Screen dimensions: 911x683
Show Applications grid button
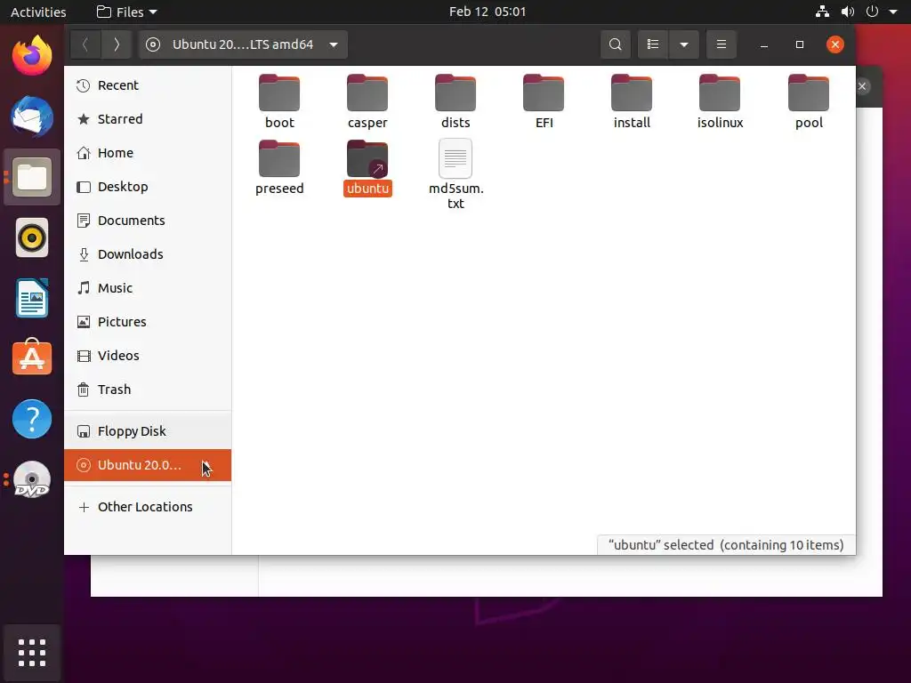coord(32,652)
